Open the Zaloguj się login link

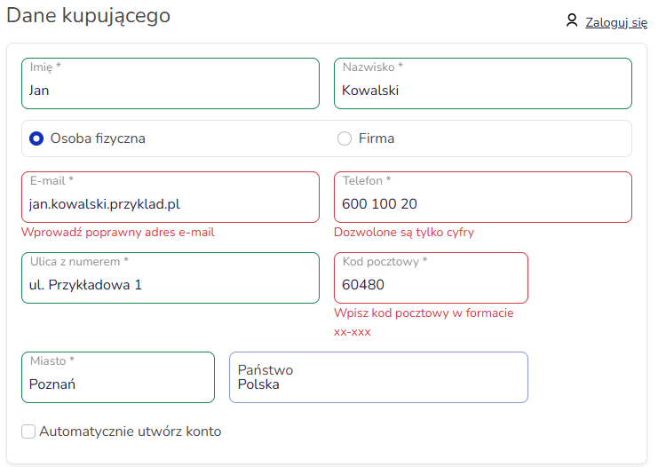click(616, 22)
